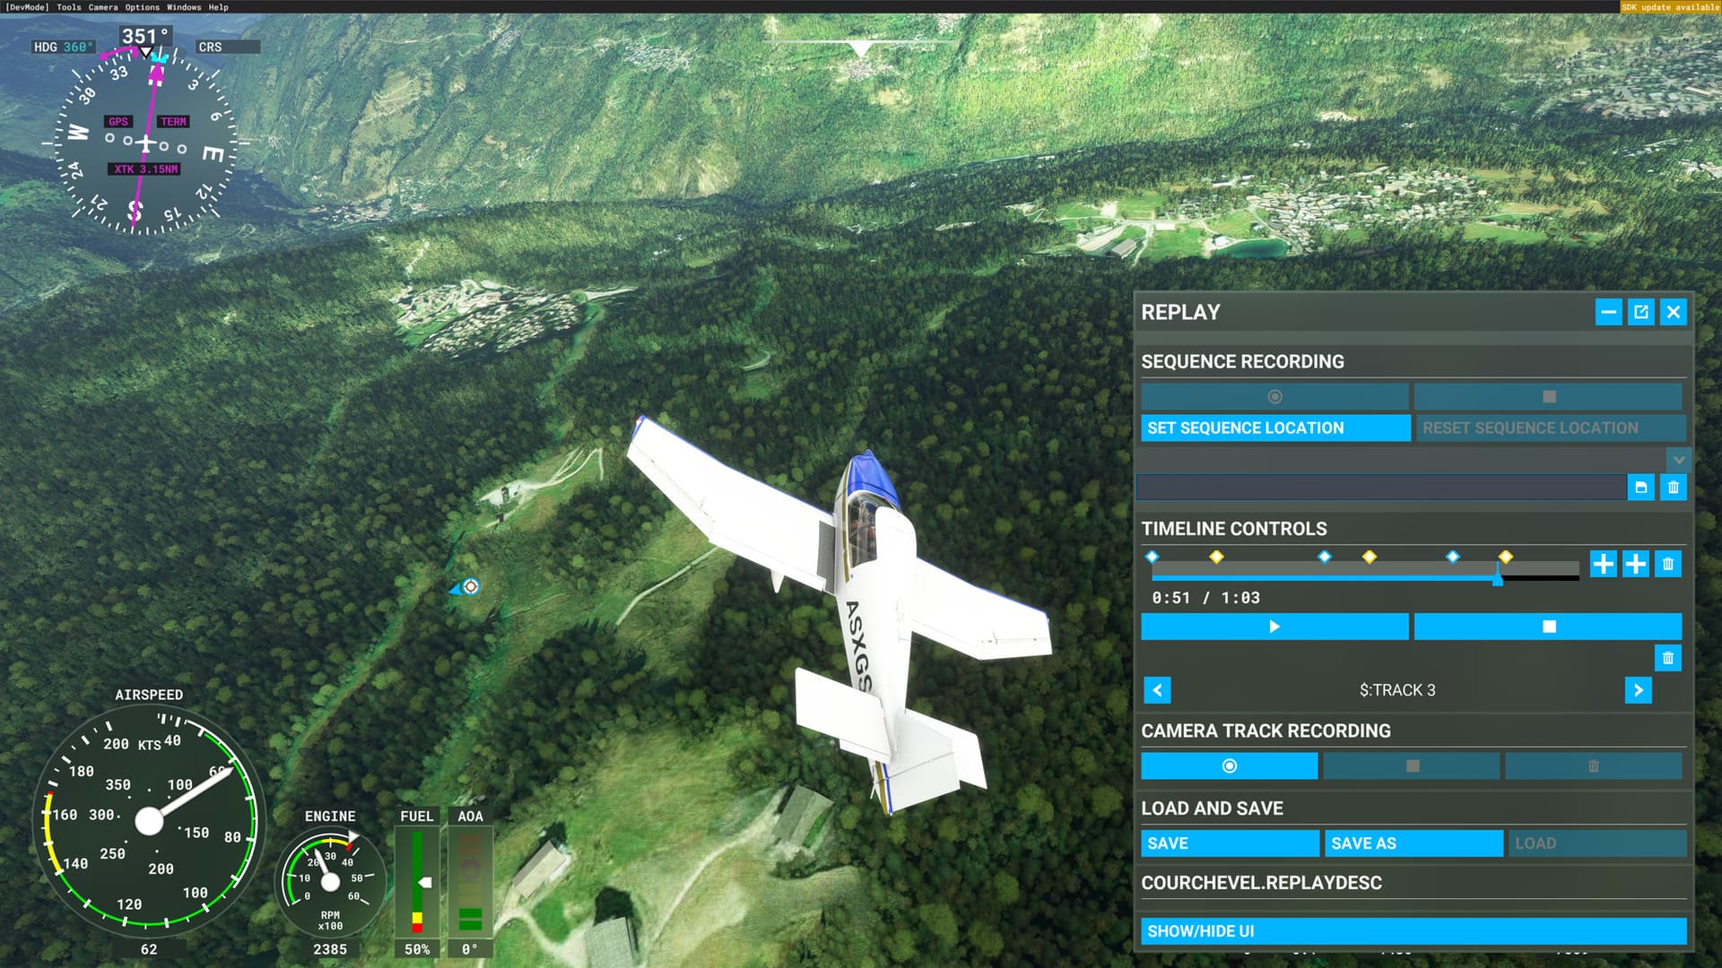Open the Windows menu
Screen dimensions: 1722x968
click(x=183, y=7)
